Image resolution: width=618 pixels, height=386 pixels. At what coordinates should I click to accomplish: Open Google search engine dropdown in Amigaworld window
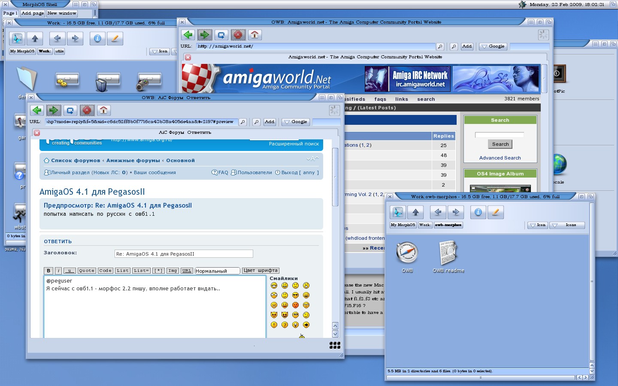tap(493, 46)
